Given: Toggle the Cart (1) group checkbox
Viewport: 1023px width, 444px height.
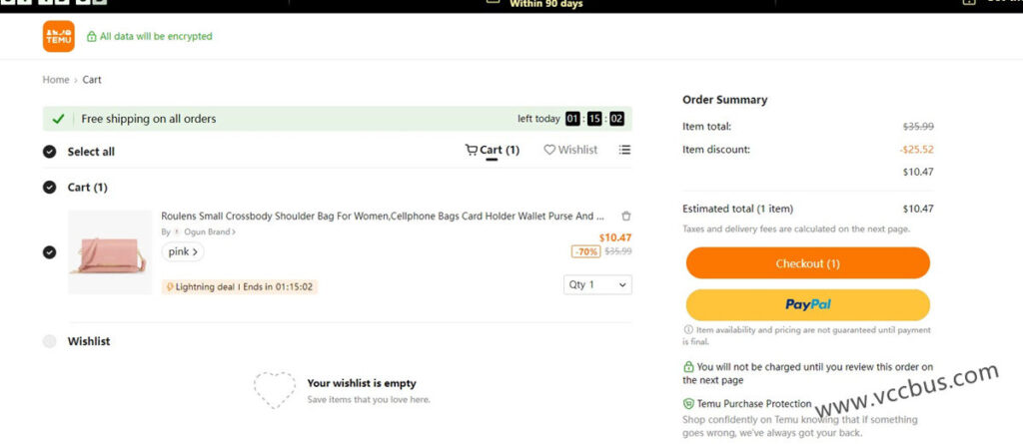Looking at the screenshot, I should (50, 187).
